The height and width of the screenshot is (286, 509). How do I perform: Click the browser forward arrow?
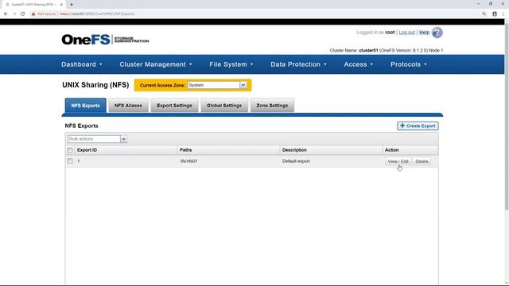point(14,14)
